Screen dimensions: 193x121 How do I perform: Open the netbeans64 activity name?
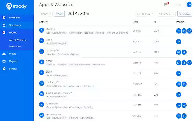tap(53, 51)
